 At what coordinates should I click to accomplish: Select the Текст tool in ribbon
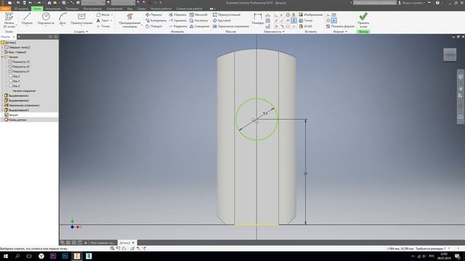pos(103,20)
